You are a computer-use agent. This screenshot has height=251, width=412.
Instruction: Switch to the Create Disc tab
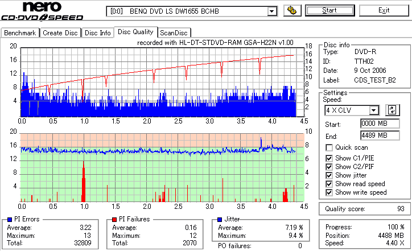coord(60,33)
